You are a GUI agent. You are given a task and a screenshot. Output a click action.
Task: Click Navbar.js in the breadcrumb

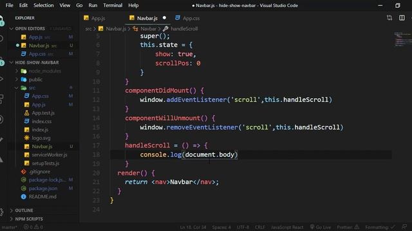coord(116,28)
